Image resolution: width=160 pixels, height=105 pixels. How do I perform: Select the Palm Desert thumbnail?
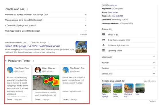(118, 88)
